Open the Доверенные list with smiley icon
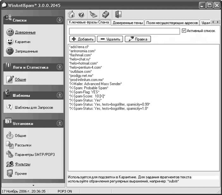The height and width of the screenshot is (195, 222). pos(10,32)
